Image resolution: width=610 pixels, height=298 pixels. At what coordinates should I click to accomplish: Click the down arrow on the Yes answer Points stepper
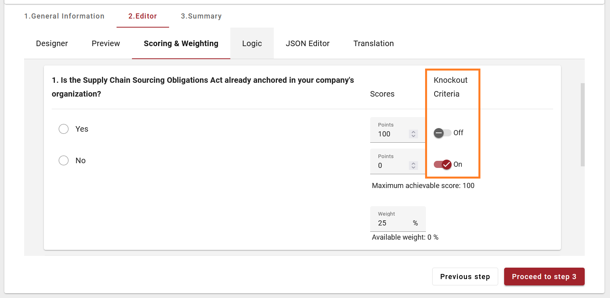(413, 136)
